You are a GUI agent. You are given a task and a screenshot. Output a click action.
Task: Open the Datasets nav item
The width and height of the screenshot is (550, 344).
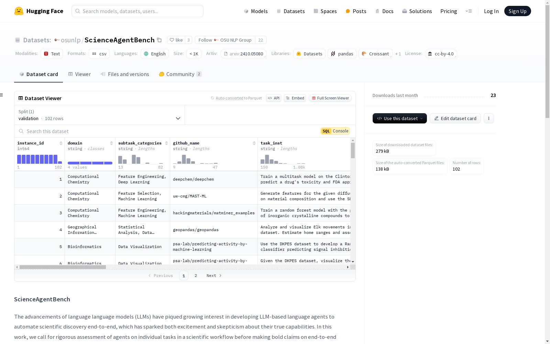pos(290,11)
